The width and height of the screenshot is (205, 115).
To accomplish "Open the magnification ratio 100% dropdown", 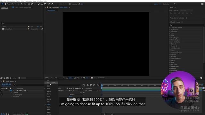I will [49, 78].
